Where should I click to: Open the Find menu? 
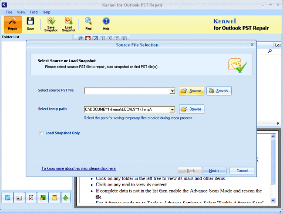pyautogui.click(x=34, y=12)
